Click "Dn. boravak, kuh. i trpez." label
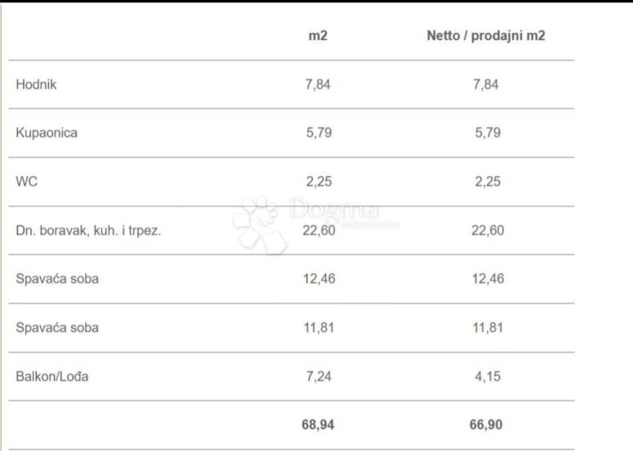Screen dimensions: 633x451 click(x=88, y=231)
